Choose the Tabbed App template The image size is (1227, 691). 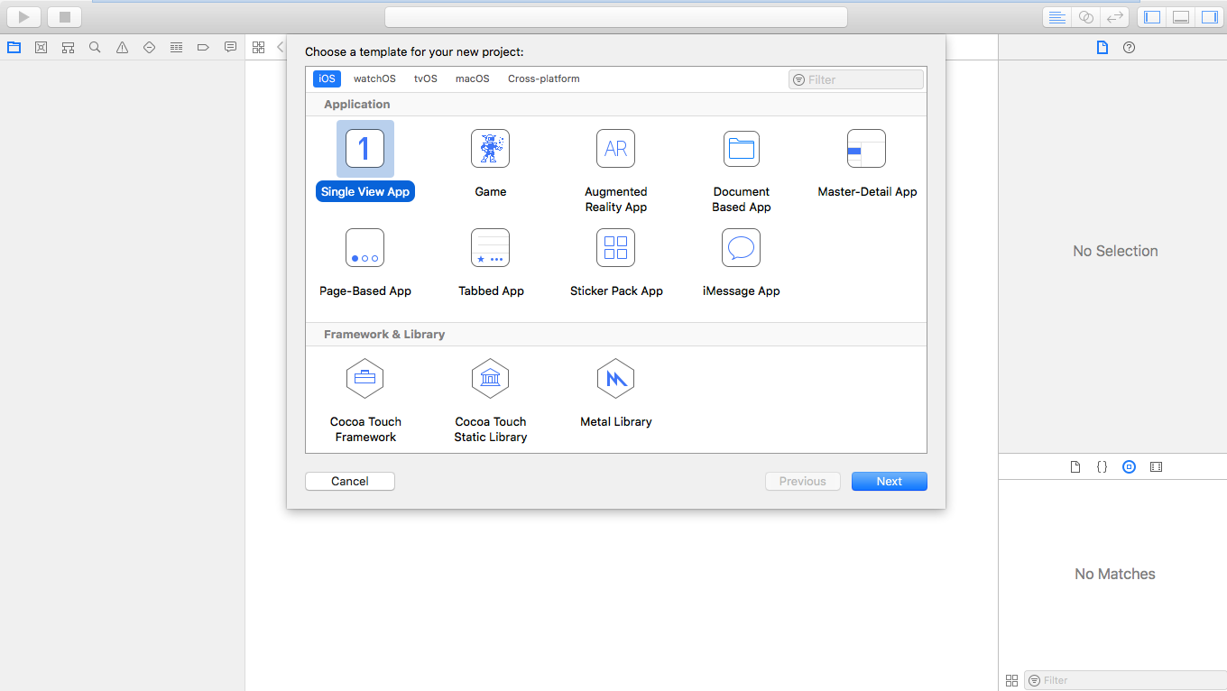[x=491, y=261]
